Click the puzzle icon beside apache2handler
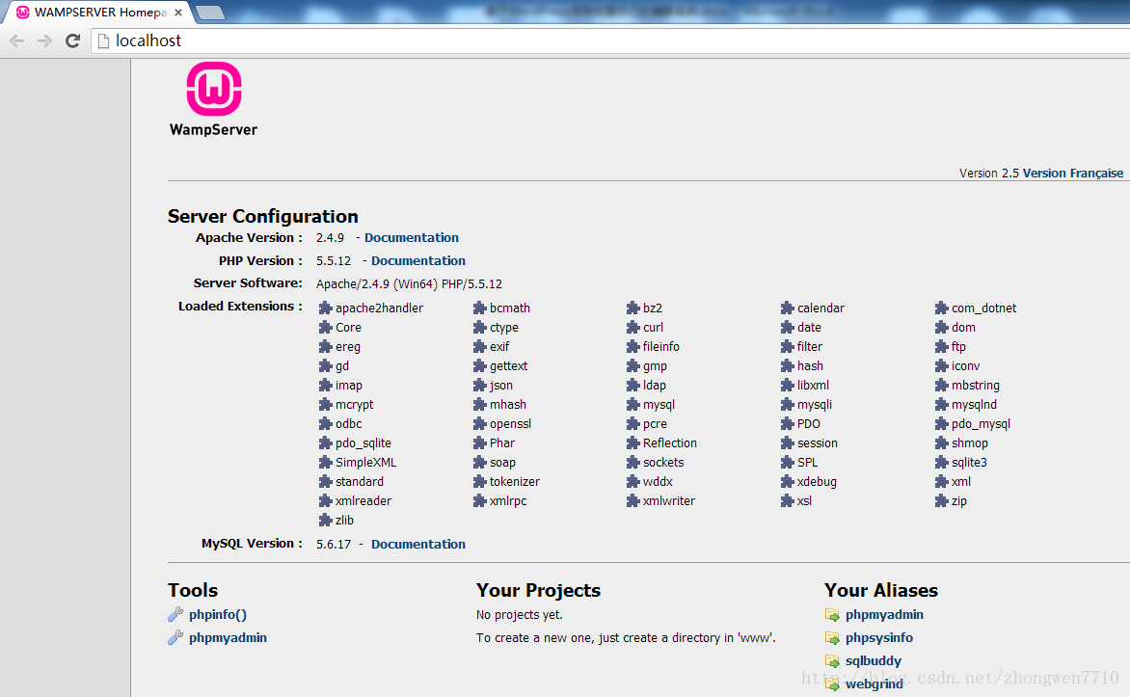The width and height of the screenshot is (1130, 697). [325, 308]
